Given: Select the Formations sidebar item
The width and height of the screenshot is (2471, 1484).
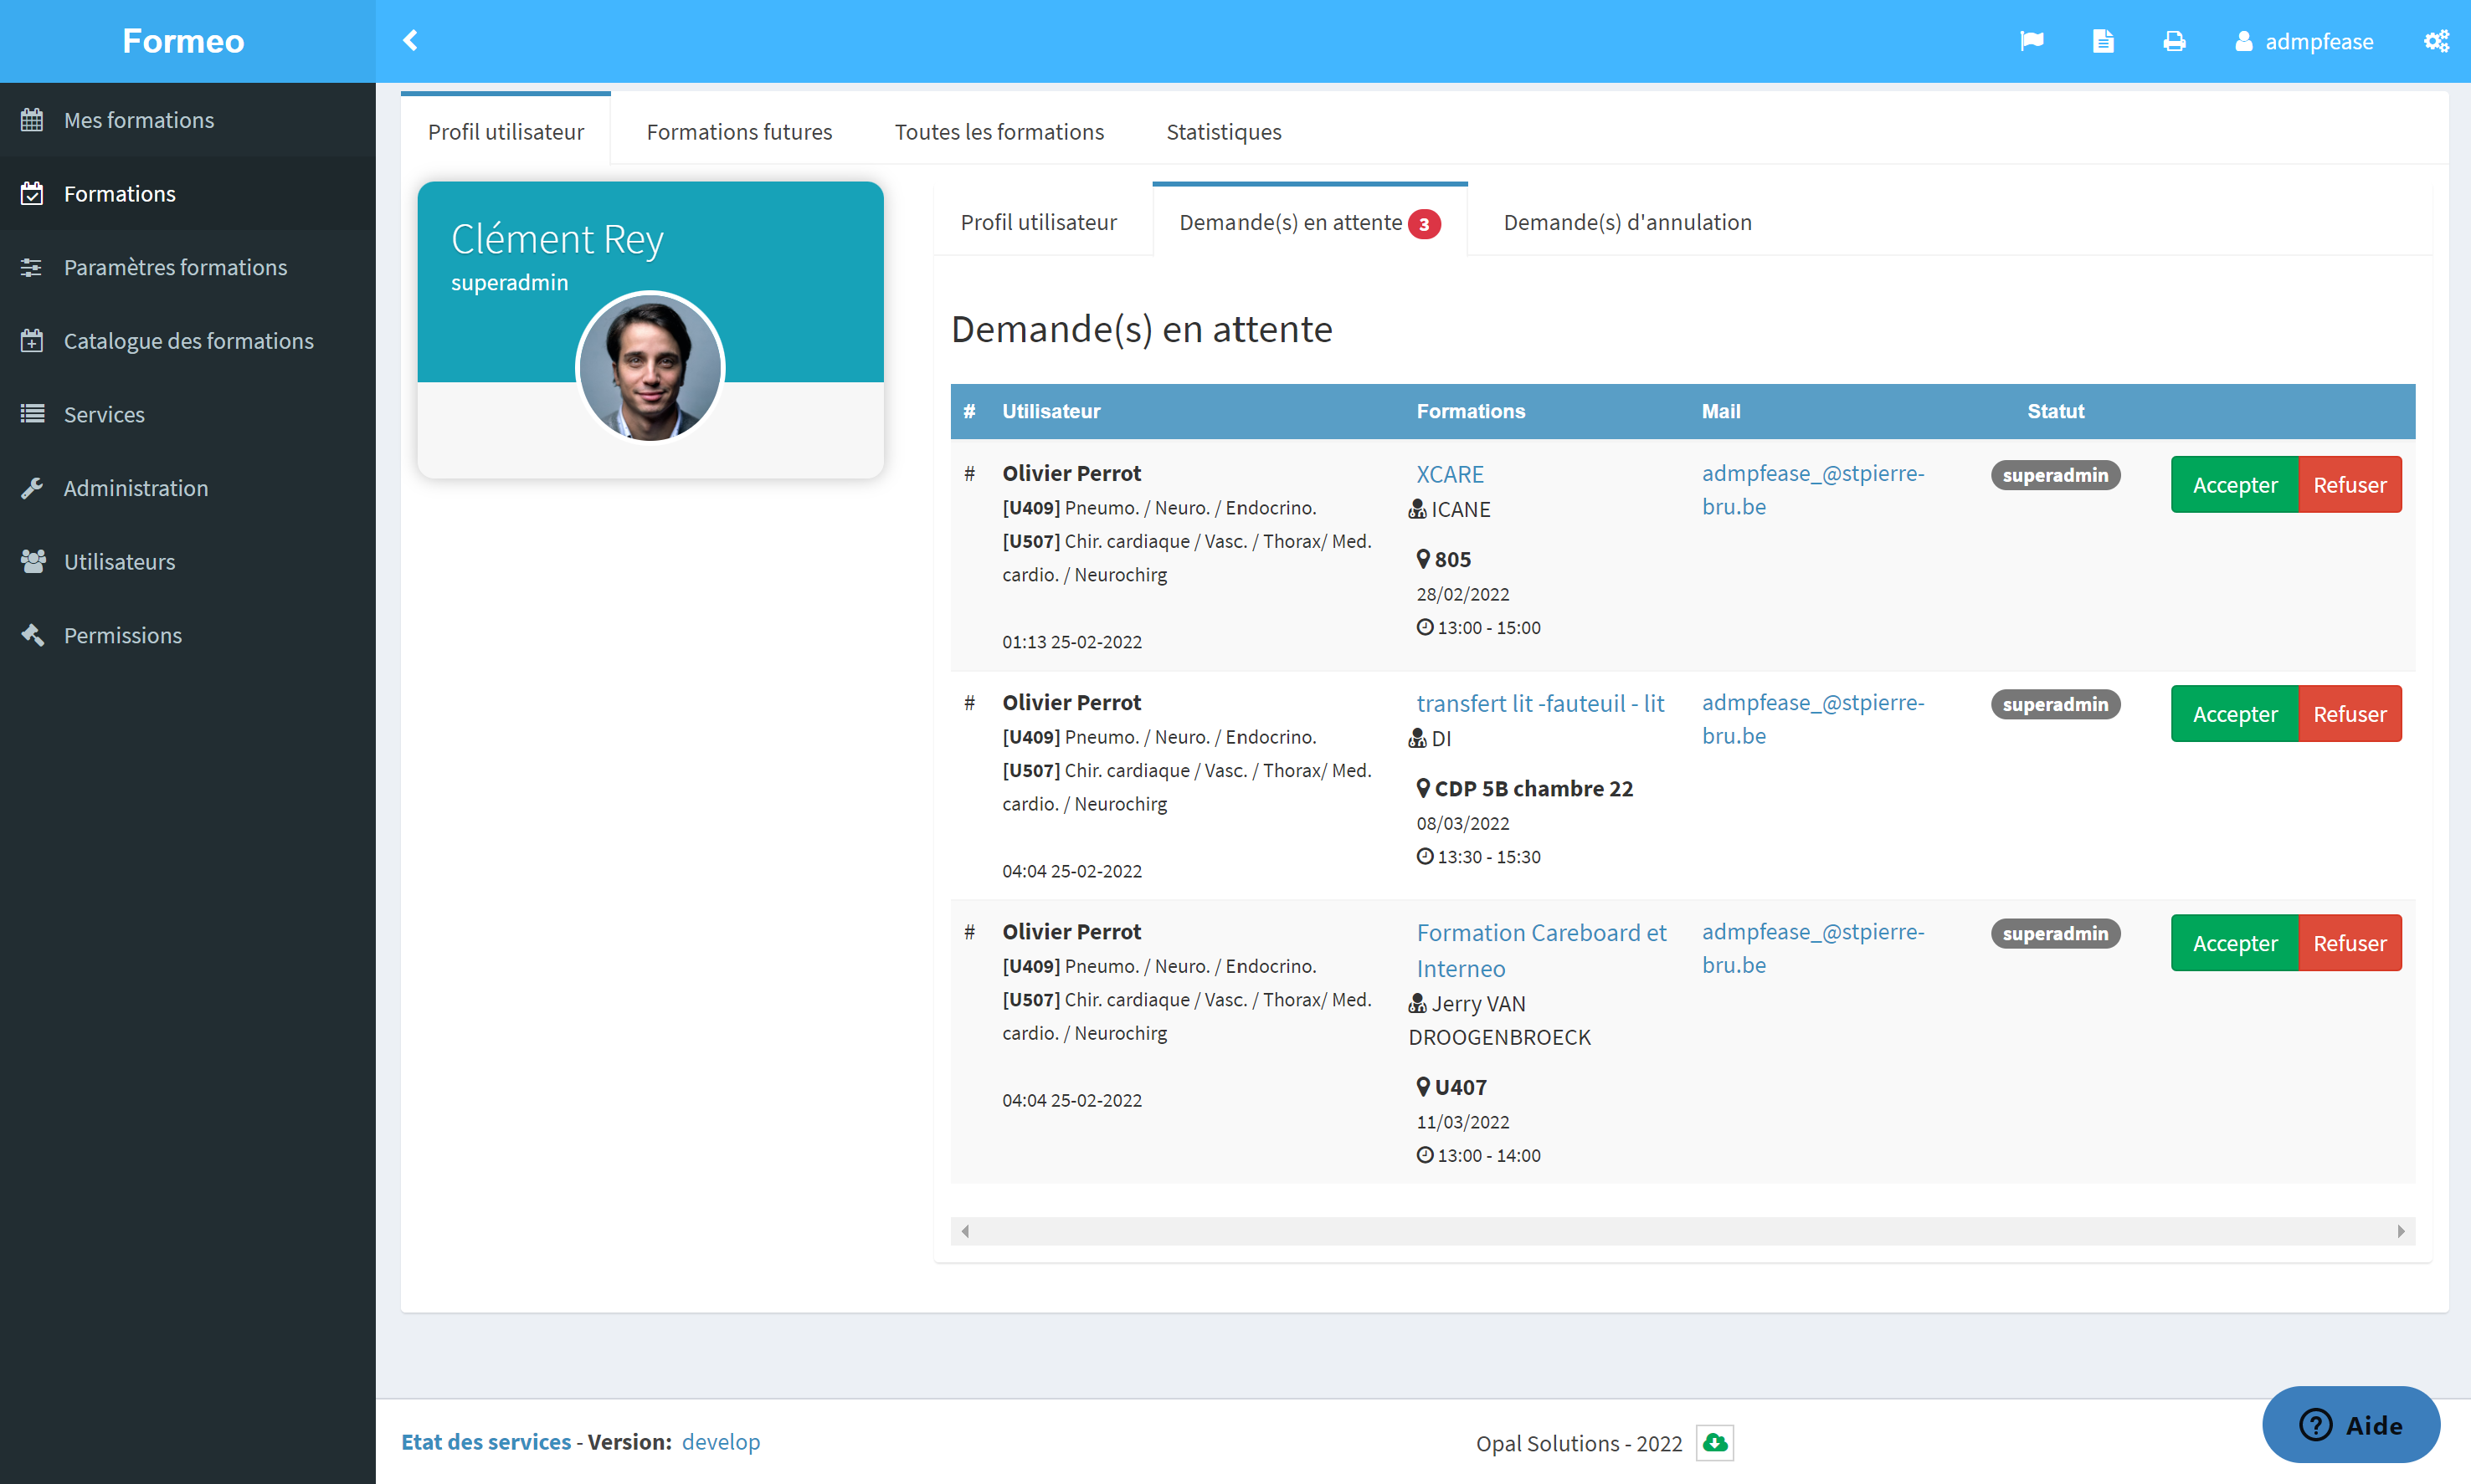Looking at the screenshot, I should pos(188,193).
